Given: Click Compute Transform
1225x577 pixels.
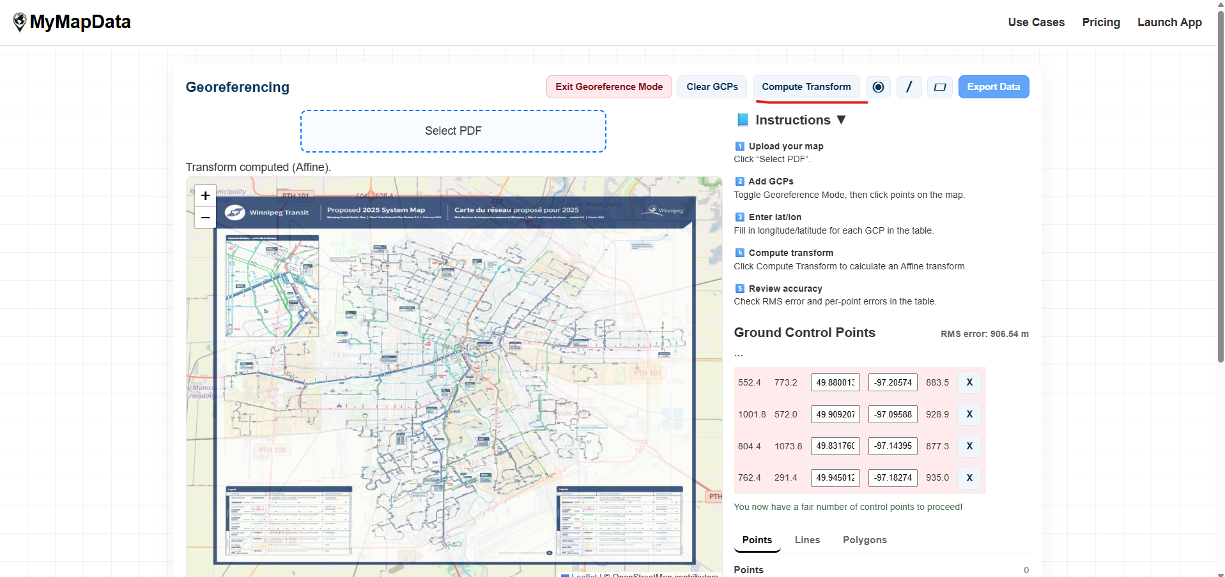Looking at the screenshot, I should click(x=806, y=87).
